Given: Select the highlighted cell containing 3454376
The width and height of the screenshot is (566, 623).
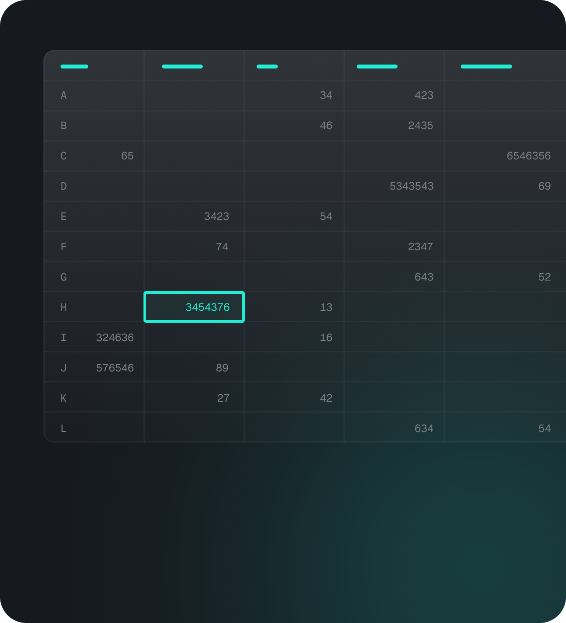Looking at the screenshot, I should [x=194, y=307].
